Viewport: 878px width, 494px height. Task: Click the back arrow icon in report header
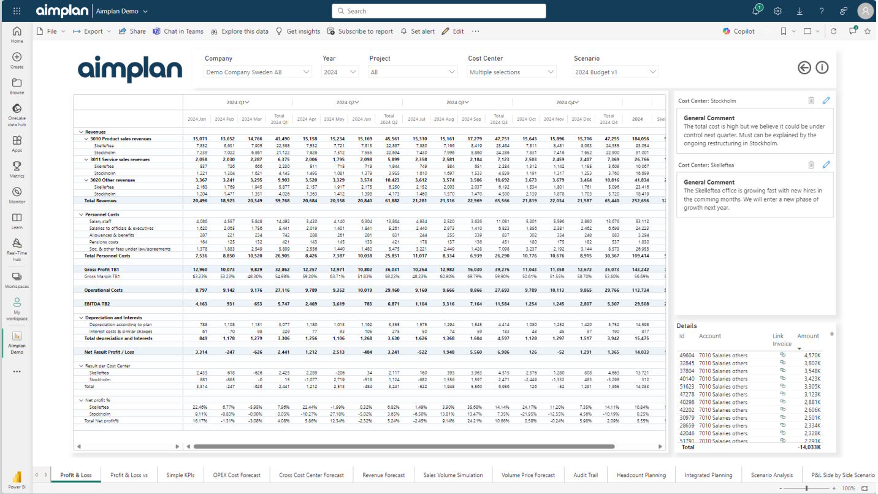coord(804,67)
